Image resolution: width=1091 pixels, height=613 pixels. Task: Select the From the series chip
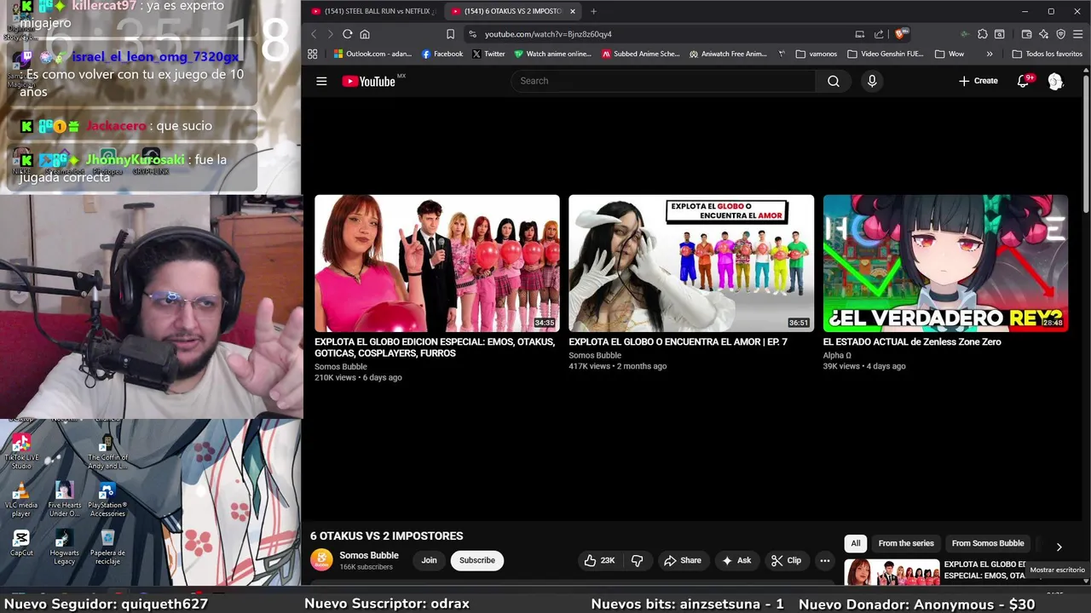[906, 543]
